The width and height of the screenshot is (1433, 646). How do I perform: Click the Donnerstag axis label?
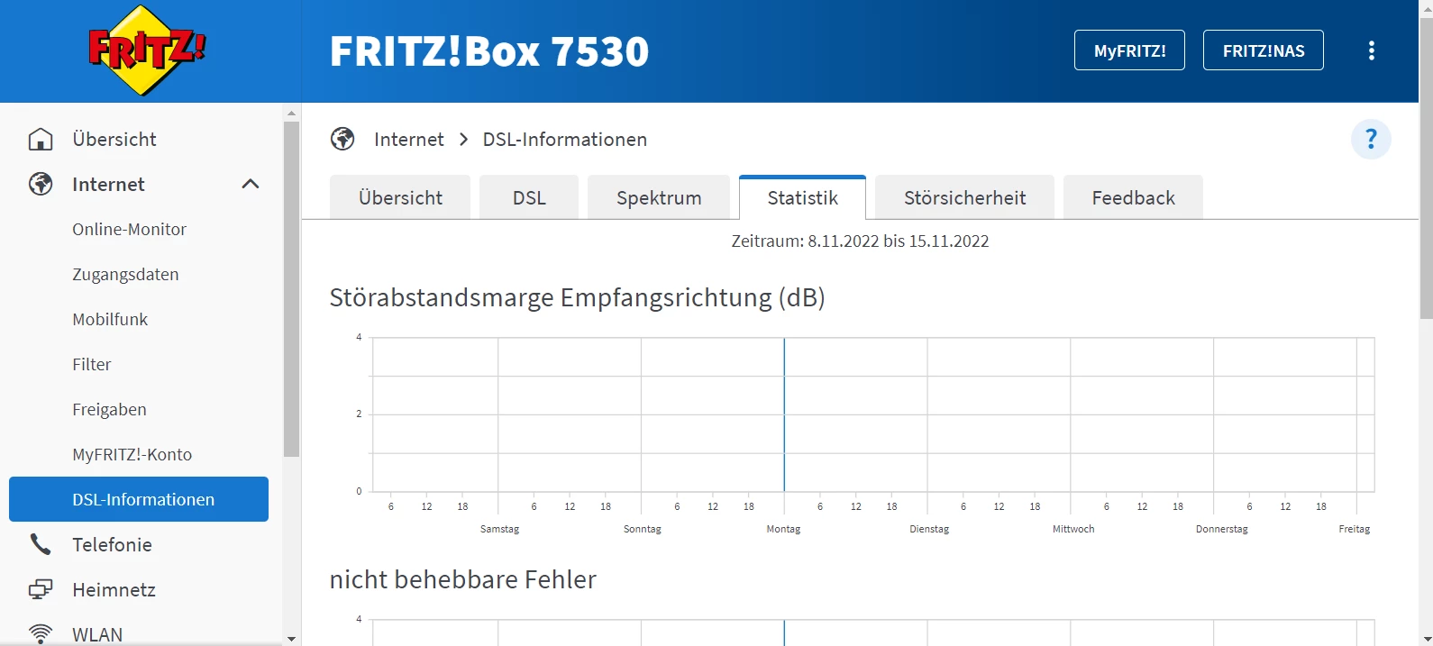click(1221, 529)
